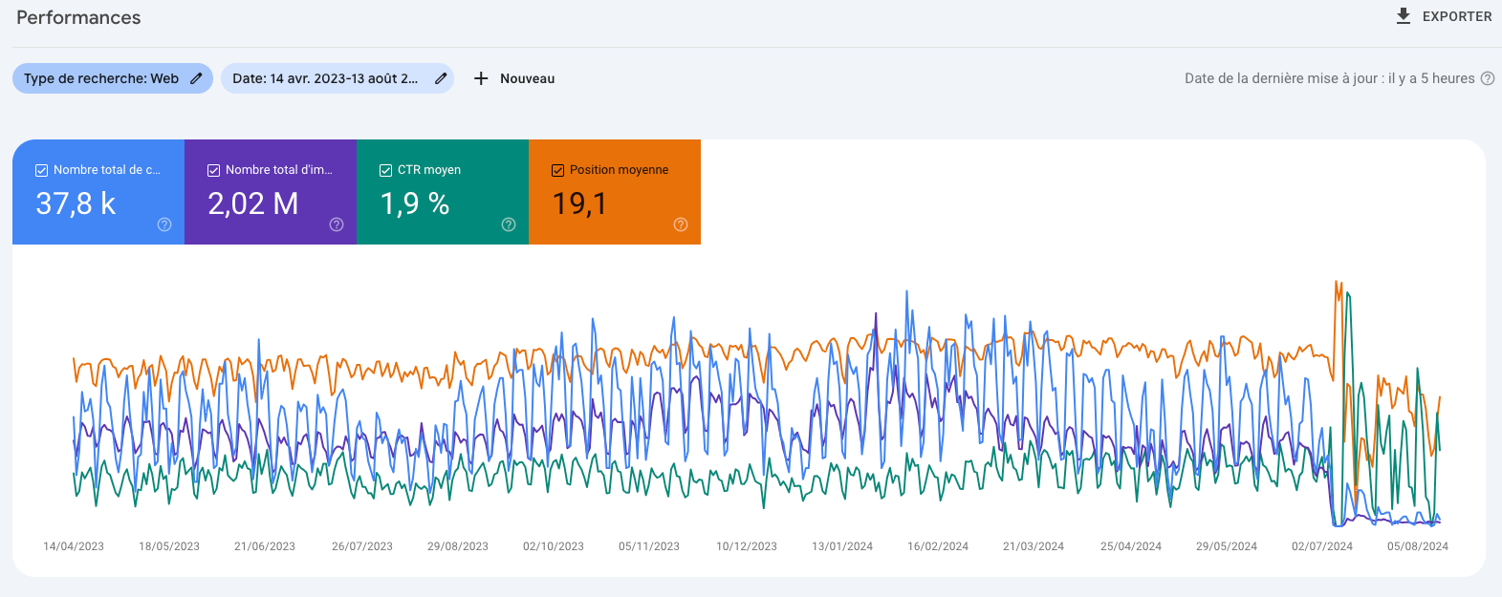The image size is (1502, 597).
Task: Click the export download icon
Action: [x=1403, y=16]
